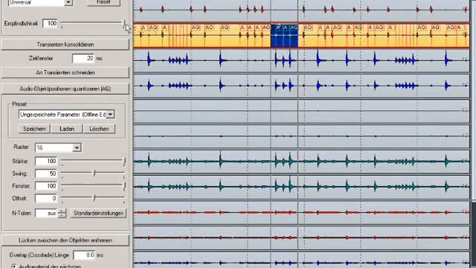Click Audio-Objektpositionen quantisieren (AQ) button
The width and height of the screenshot is (476, 268).
pyautogui.click(x=65, y=89)
